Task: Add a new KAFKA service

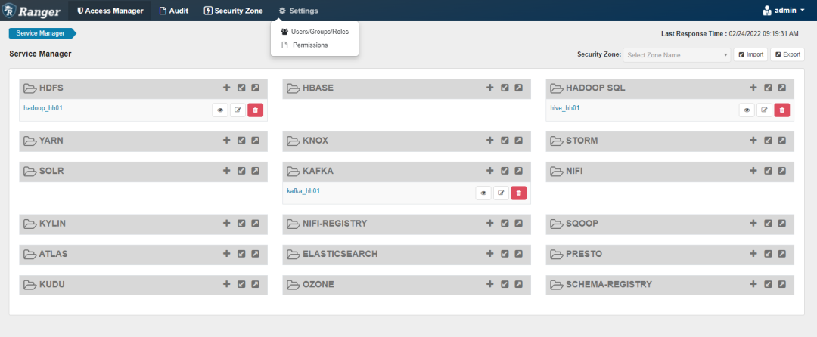Action: click(x=489, y=171)
